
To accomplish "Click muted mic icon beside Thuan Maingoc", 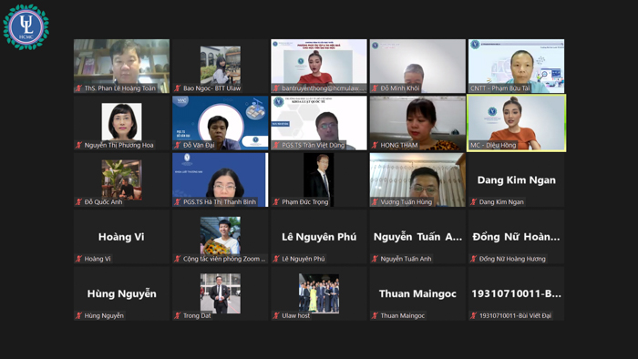I will click(x=375, y=315).
